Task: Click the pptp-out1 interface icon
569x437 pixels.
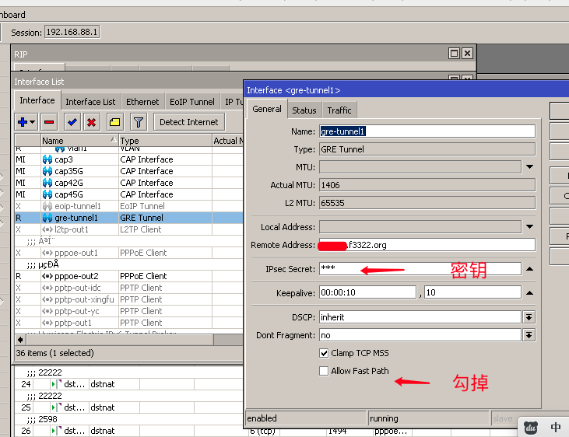Action: [47, 323]
